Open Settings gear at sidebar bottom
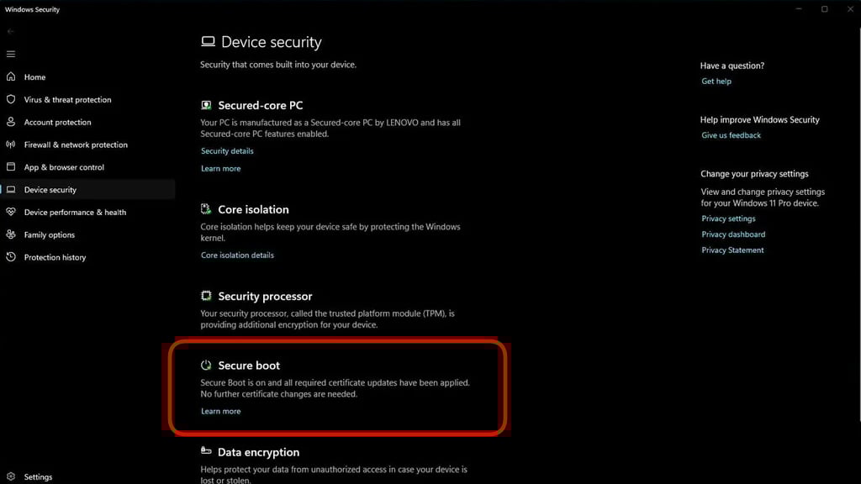 click(11, 476)
